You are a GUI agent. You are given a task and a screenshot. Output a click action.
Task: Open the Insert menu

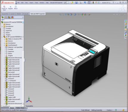[31, 3]
